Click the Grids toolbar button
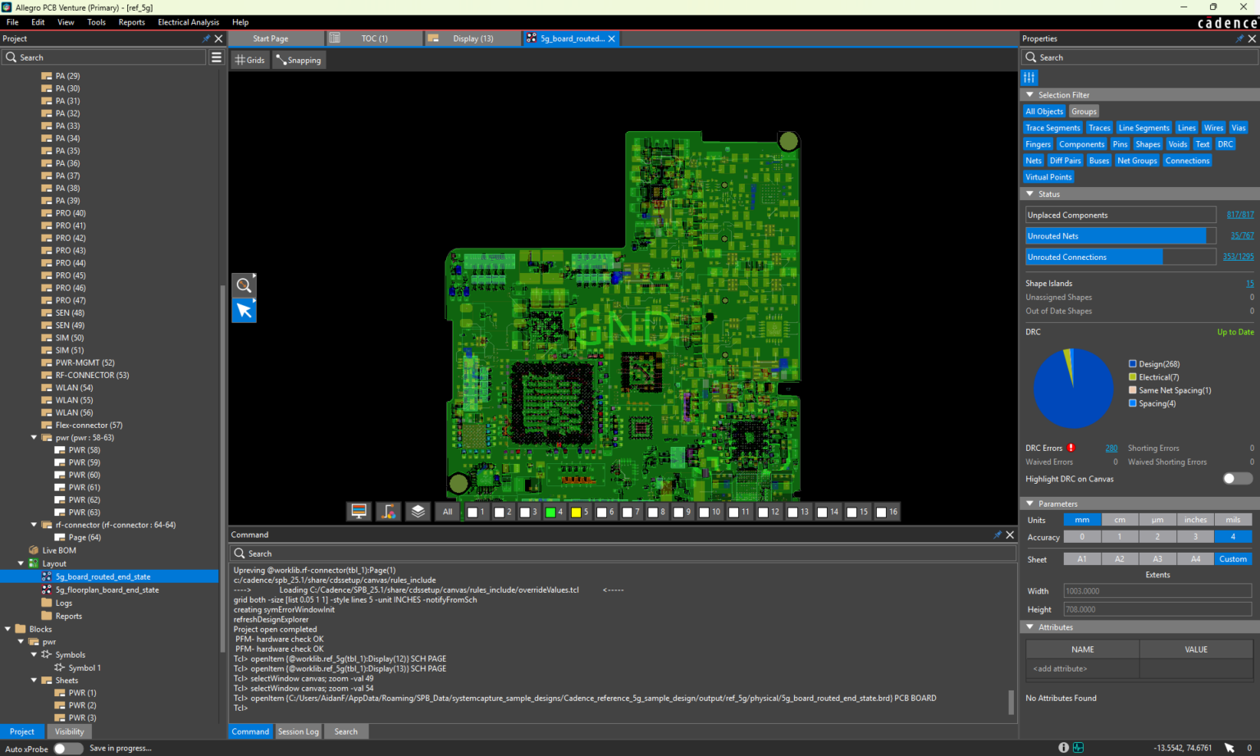 click(249, 60)
